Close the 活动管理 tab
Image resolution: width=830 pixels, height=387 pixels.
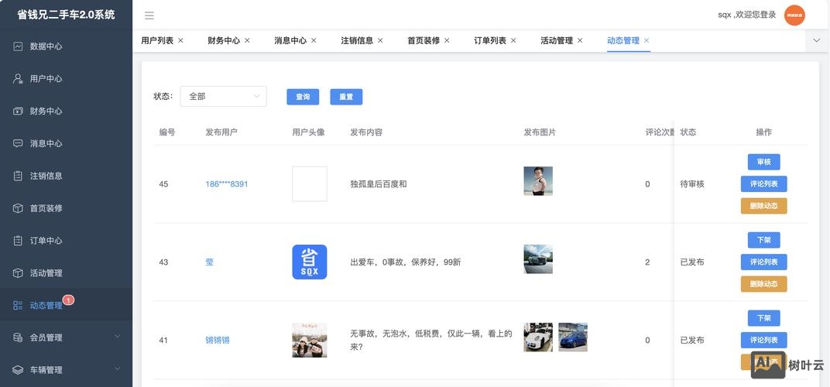coord(580,41)
